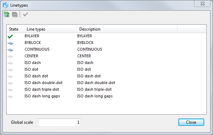
Task: Focus the Global scale input field
Action: (x=60, y=122)
